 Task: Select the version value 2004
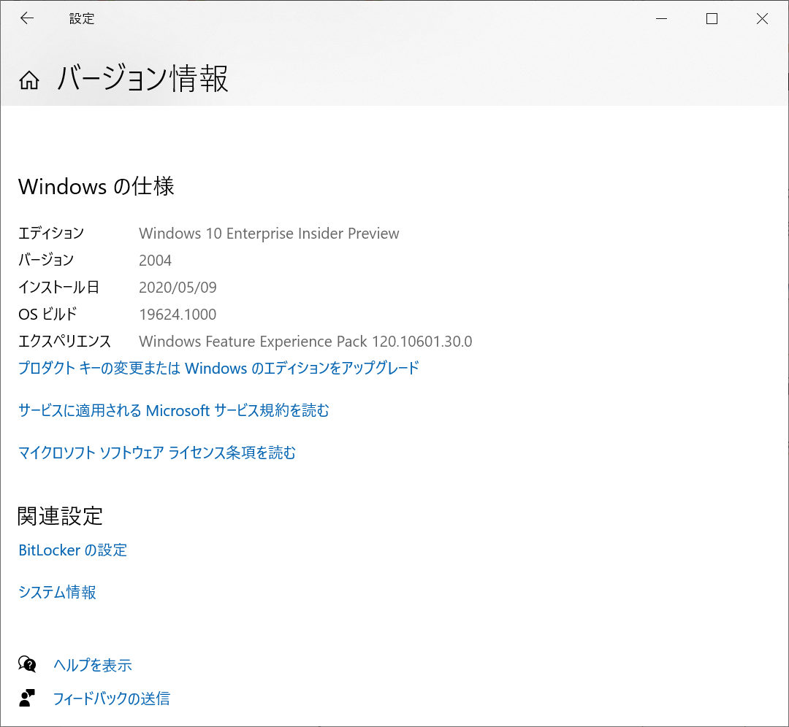155,261
